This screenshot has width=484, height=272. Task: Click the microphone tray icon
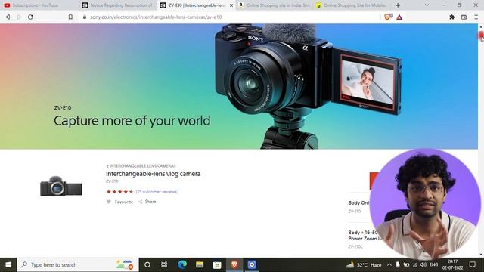[398, 265]
